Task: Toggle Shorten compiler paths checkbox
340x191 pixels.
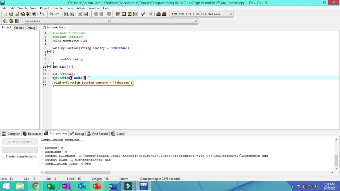Action: point(4,157)
